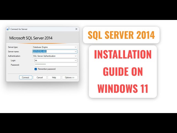This screenshot has height=133, width=177.
Task: Expand the Options >> button
Action: pyautogui.click(x=70, y=78)
